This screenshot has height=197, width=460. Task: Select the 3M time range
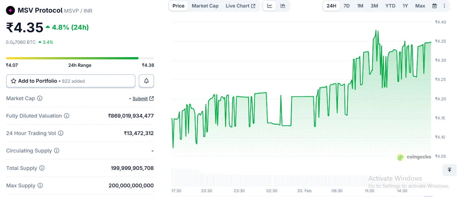point(374,6)
